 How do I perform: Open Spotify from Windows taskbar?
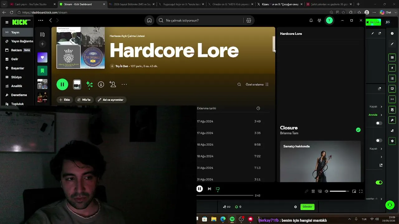click(232, 219)
